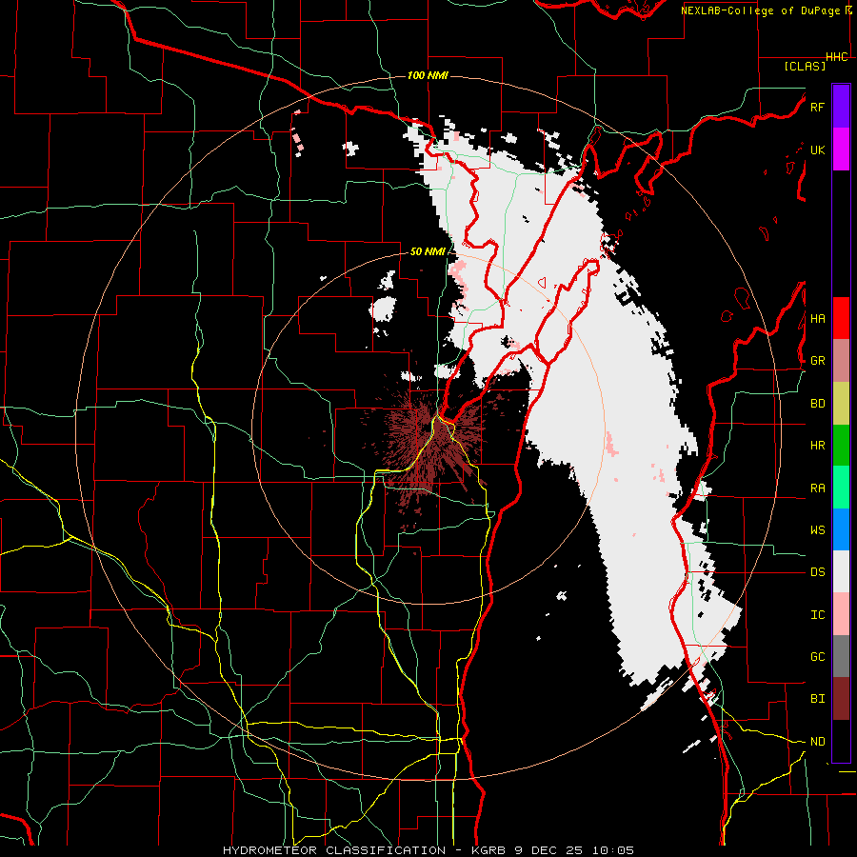This screenshot has height=857, width=857.
Task: Click the NEXLAB-College of DuPage credit text
Action: (760, 10)
